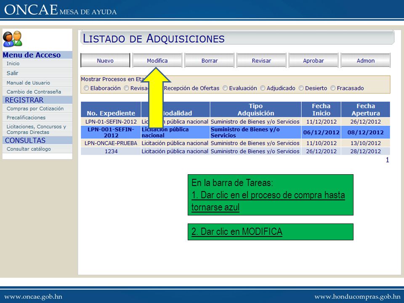Click the Borrar button
The height and width of the screenshot is (303, 404).
210,61
